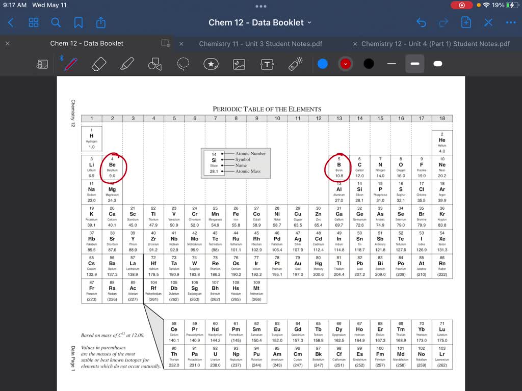Tap the group 18 column header
The image size is (522, 391).
coord(442,118)
